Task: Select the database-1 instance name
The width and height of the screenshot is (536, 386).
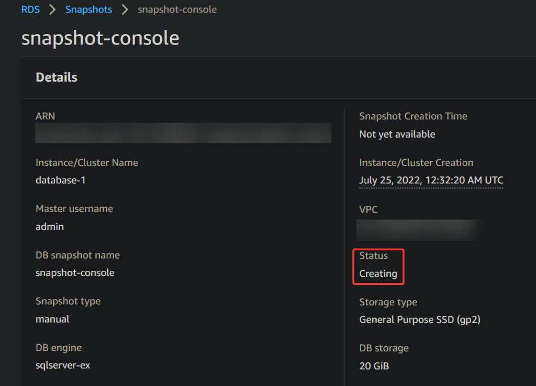Action: click(x=61, y=180)
